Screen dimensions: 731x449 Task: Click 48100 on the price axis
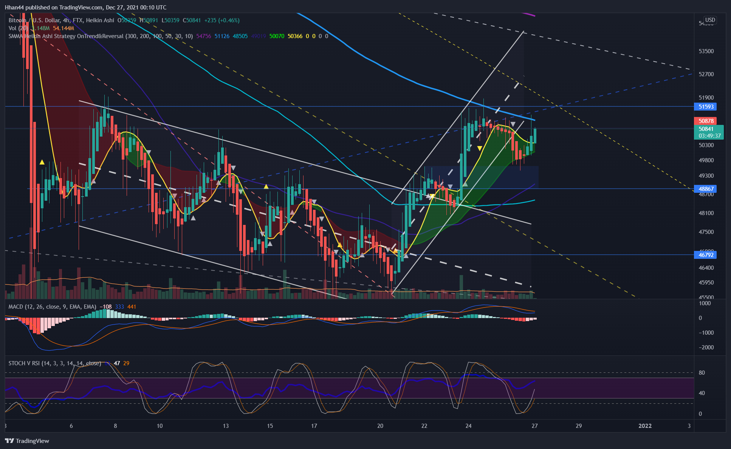tap(706, 213)
